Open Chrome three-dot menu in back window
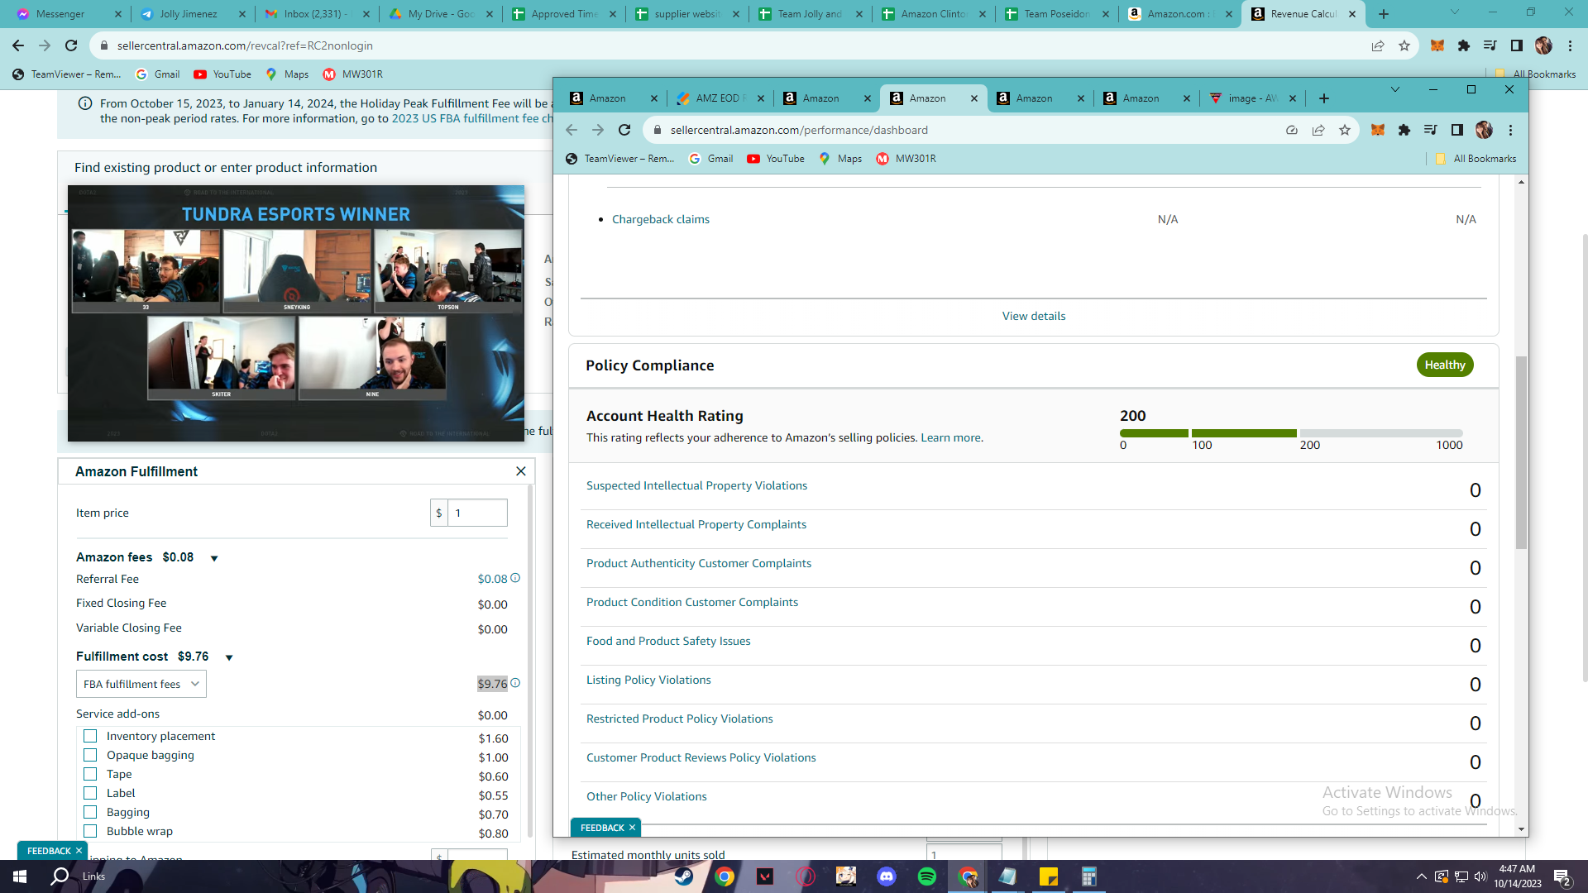This screenshot has height=893, width=1588. click(x=1570, y=45)
